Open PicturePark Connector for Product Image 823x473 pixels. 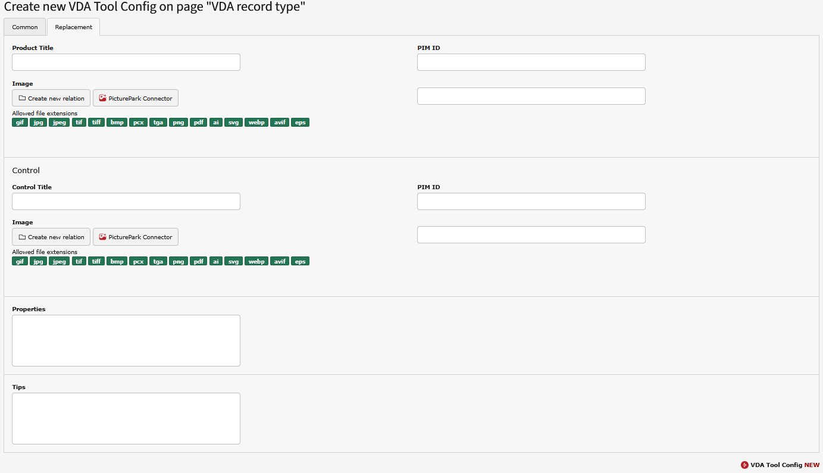pyautogui.click(x=136, y=98)
